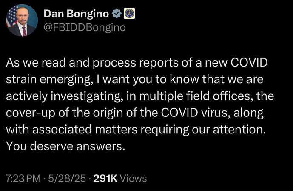This screenshot has width=293, height=191.
Task: Click the 5/28/25 post date
Action: coord(67,178)
